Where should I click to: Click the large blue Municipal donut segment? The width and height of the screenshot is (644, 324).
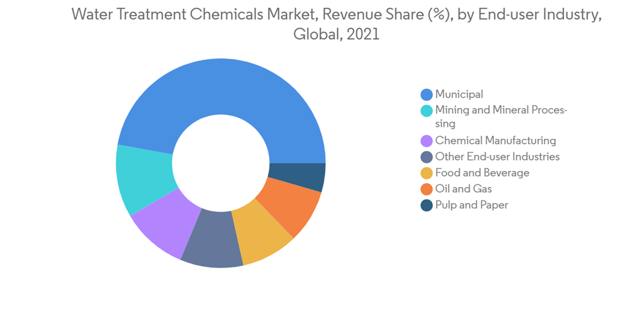pos(219,90)
